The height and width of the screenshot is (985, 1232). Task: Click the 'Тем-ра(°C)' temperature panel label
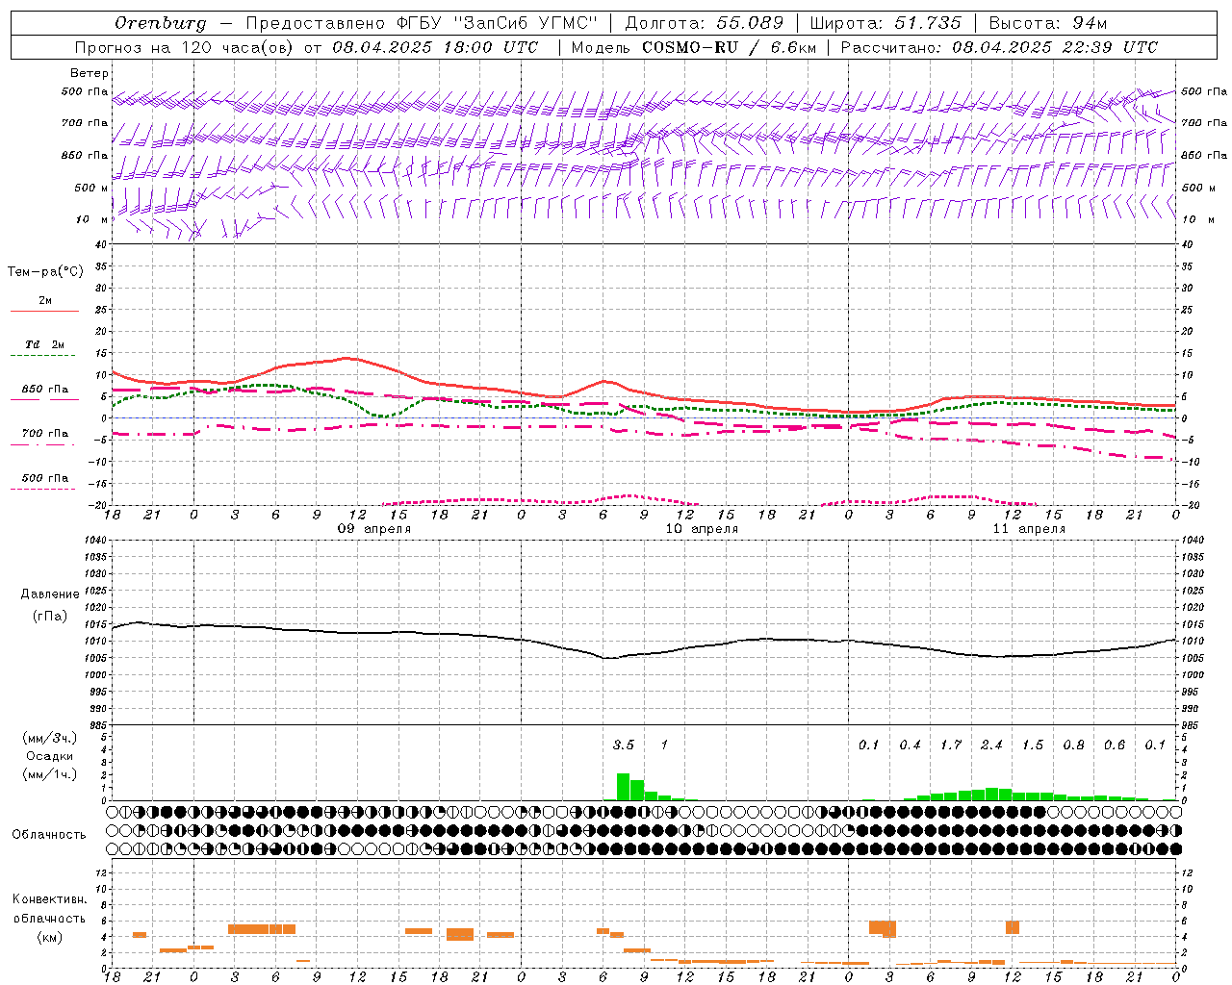[x=45, y=271]
